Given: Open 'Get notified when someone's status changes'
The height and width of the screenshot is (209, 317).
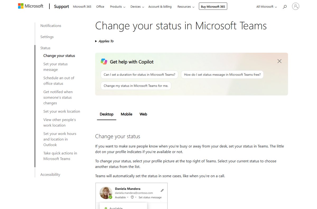Looking at the screenshot, I should 58,97.
